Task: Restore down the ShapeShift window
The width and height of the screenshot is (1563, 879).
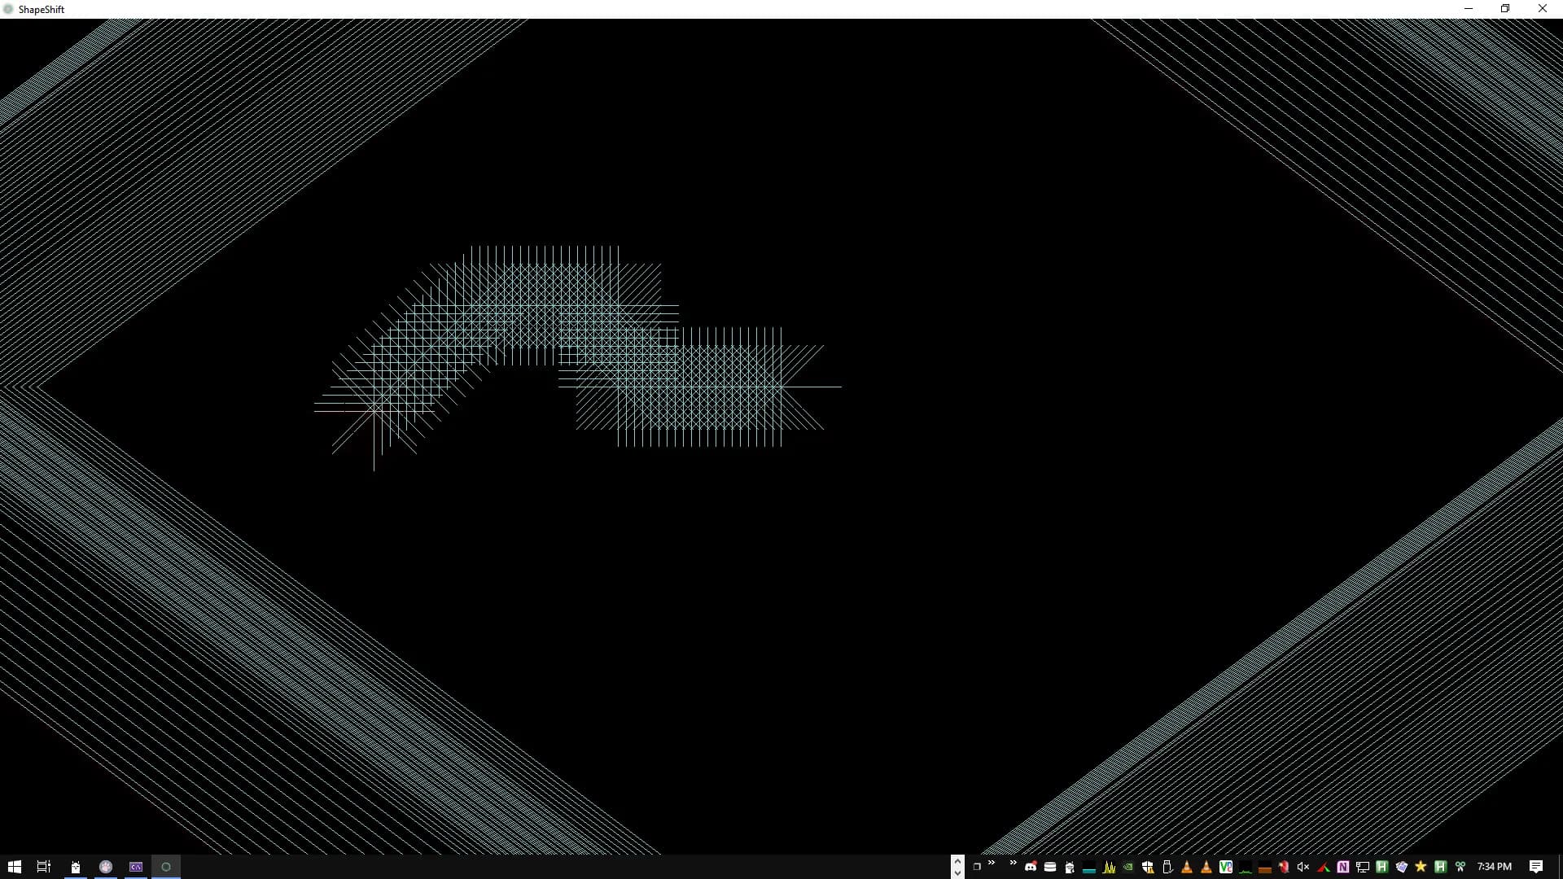Action: tap(1504, 9)
